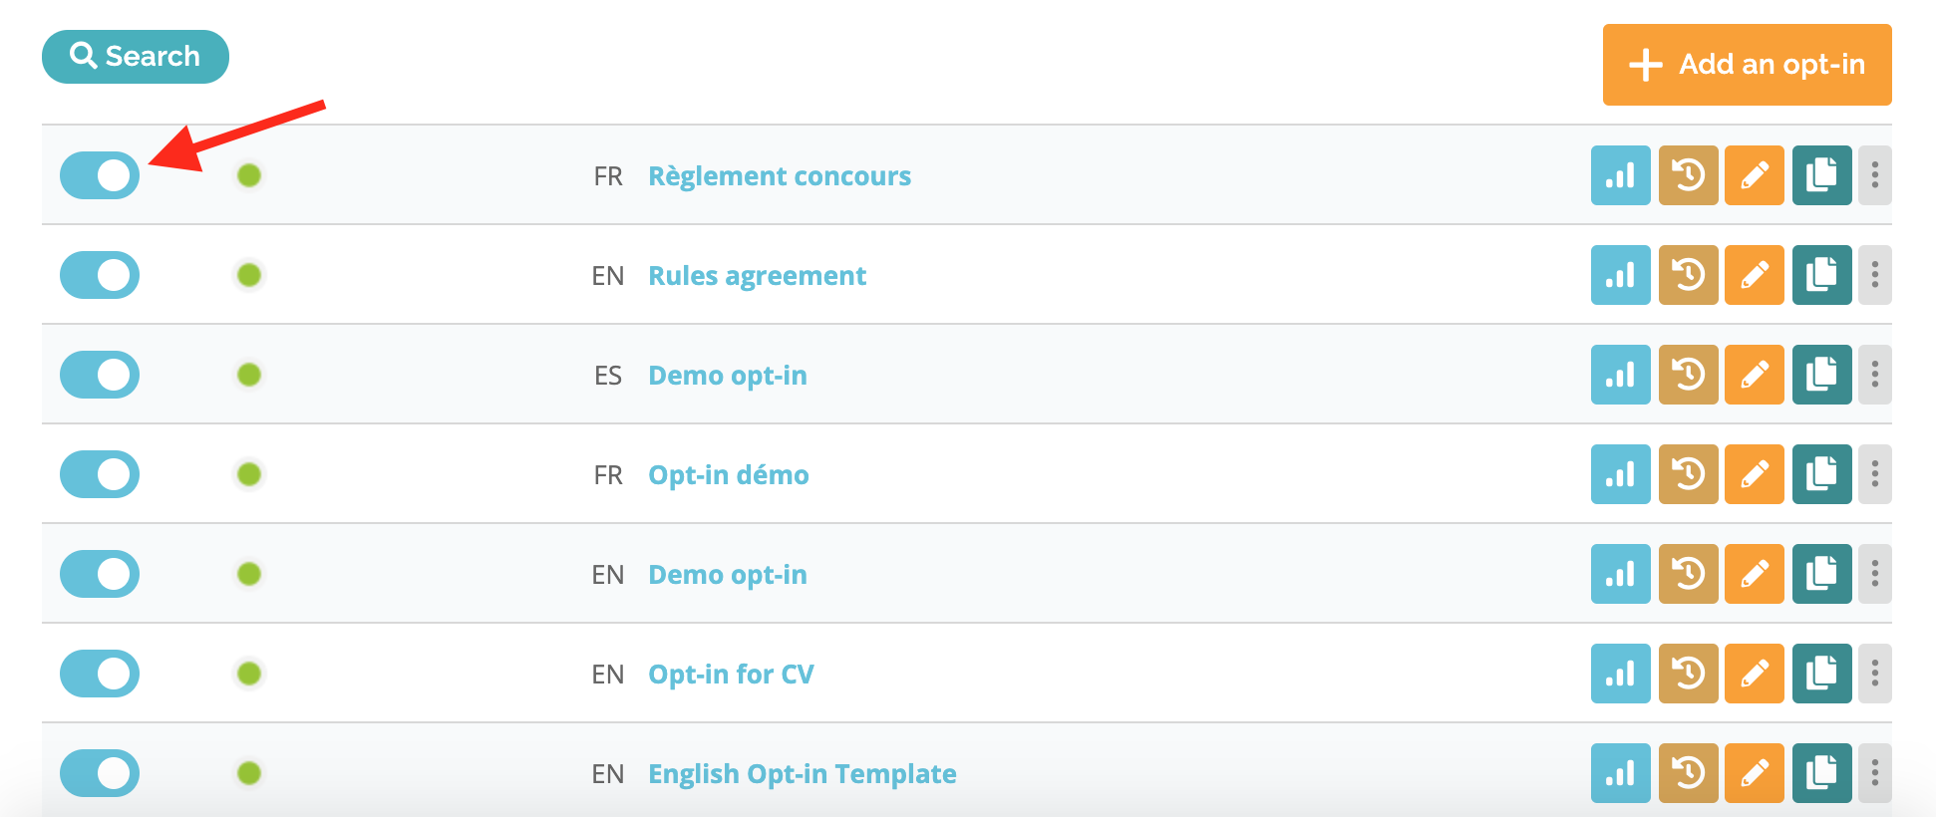Open the English Opt-in Template link
The height and width of the screenshot is (817, 1936).
coord(803,773)
